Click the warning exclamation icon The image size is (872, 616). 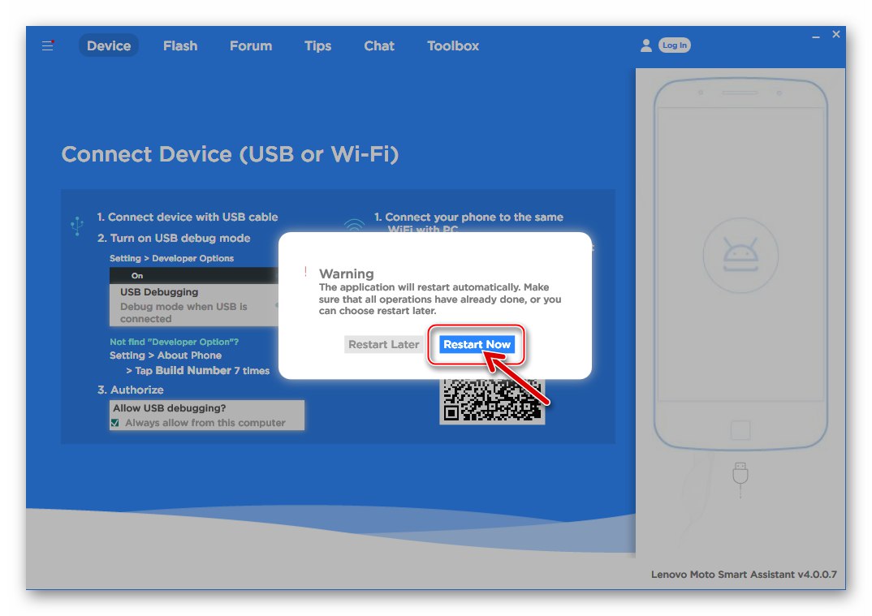[305, 272]
